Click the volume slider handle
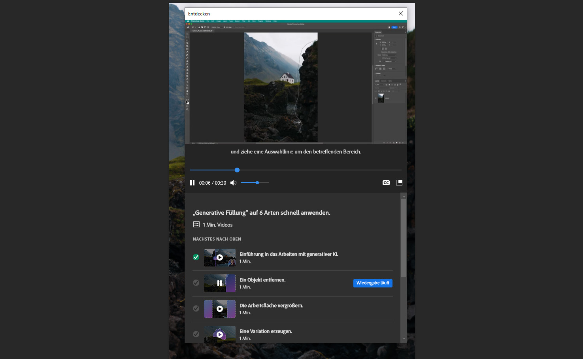The width and height of the screenshot is (583, 359). pyautogui.click(x=257, y=183)
